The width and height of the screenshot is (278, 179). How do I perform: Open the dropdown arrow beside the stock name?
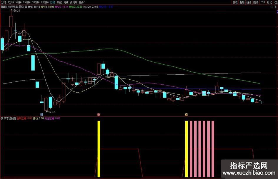pos(26,7)
